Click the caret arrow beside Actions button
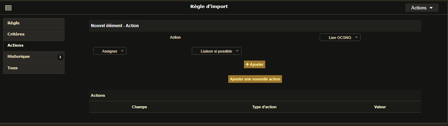Image resolution: width=448 pixels, height=126 pixels. point(431,8)
